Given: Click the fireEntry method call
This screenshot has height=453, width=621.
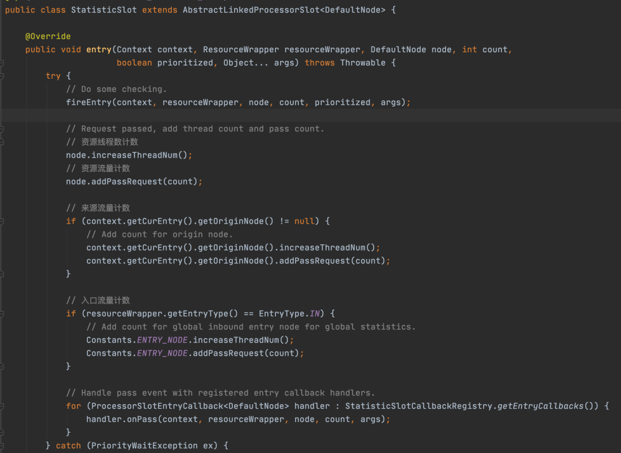Looking at the screenshot, I should [89, 102].
